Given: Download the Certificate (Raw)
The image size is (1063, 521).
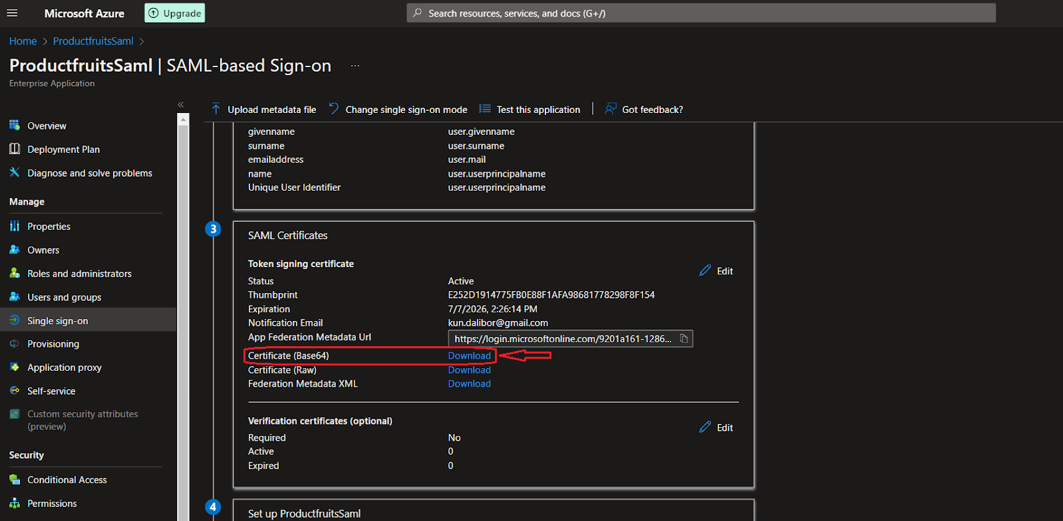Looking at the screenshot, I should tap(469, 370).
